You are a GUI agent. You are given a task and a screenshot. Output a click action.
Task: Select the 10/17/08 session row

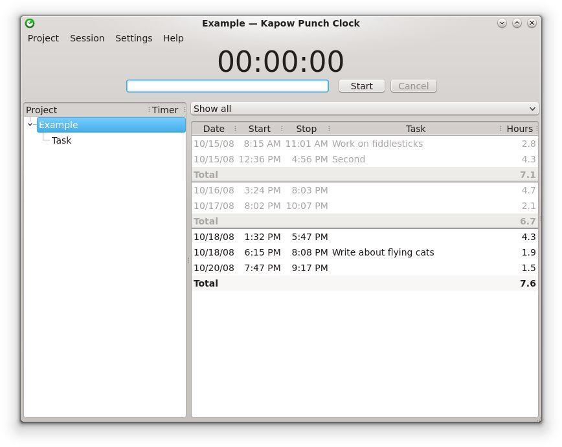click(x=365, y=206)
